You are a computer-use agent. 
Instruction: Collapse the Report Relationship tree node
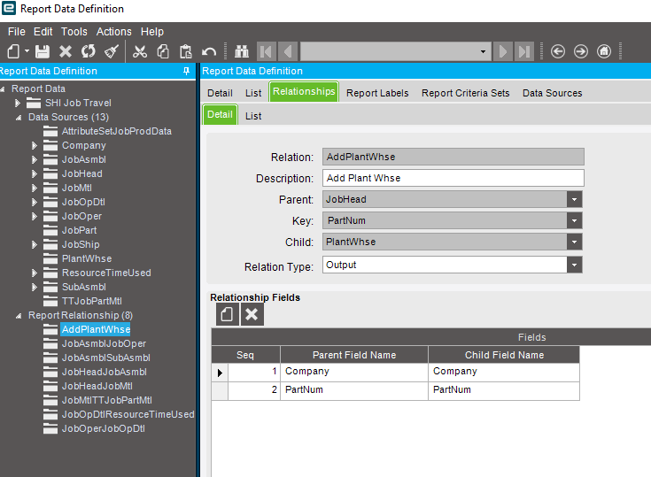tap(19, 315)
